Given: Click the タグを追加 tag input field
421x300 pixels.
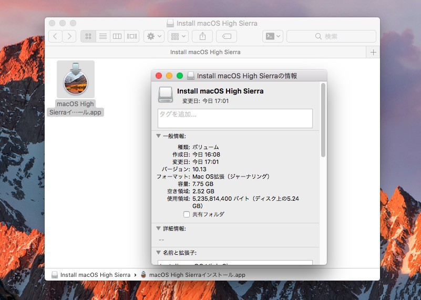Looking at the screenshot, I should pyautogui.click(x=235, y=118).
